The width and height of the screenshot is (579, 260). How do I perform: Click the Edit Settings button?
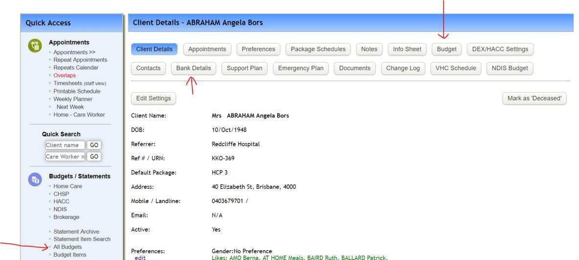click(154, 98)
